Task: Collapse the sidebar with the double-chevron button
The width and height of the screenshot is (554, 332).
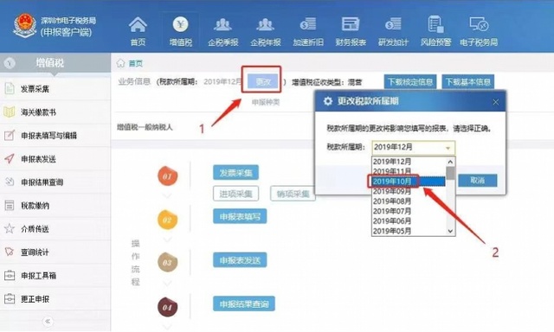Action: pos(48,322)
